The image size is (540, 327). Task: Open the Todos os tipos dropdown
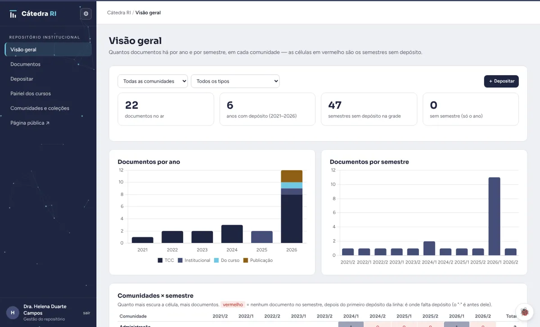click(x=235, y=81)
